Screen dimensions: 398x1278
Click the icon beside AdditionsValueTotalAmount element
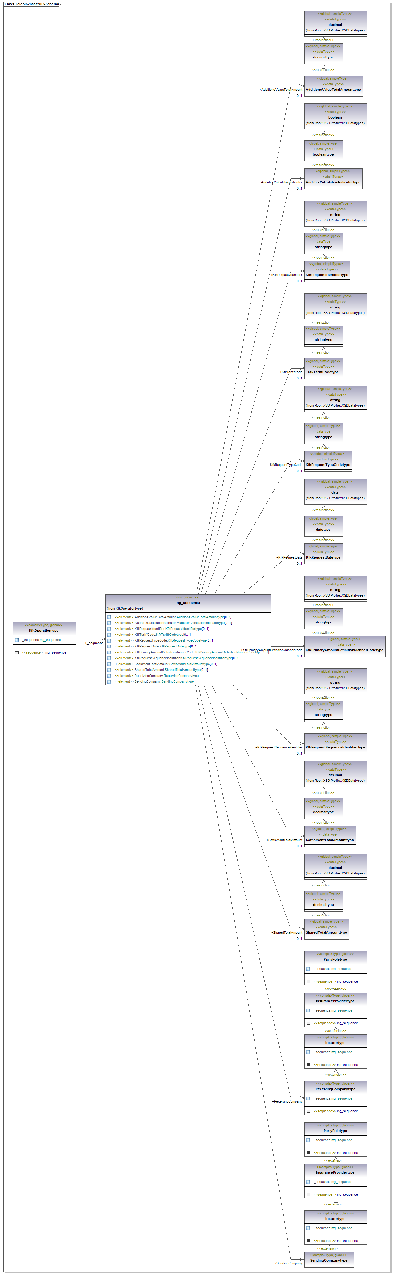click(109, 617)
